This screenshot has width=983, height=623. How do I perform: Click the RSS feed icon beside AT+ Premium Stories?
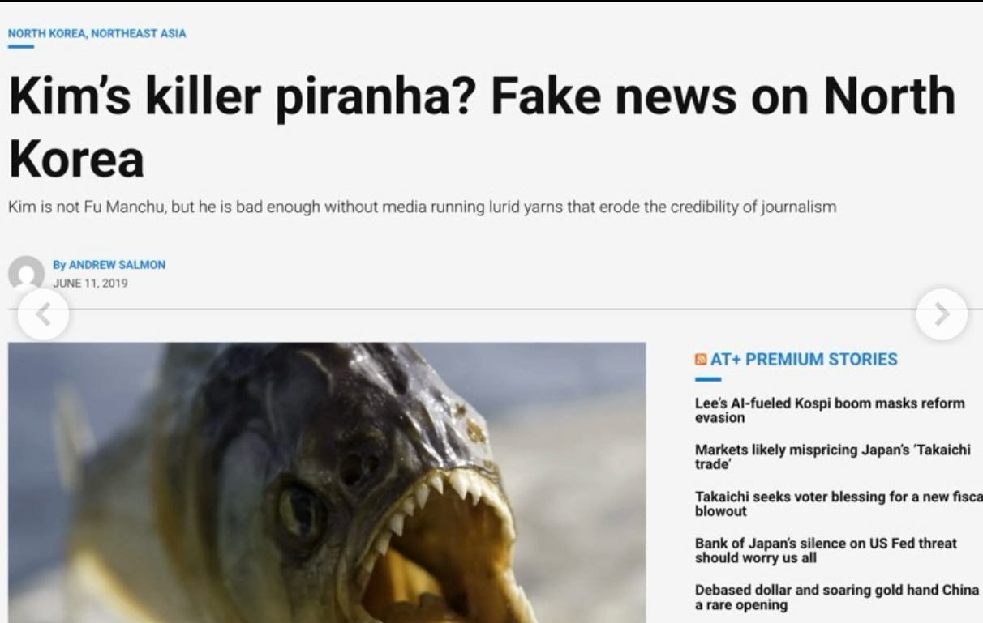click(701, 360)
